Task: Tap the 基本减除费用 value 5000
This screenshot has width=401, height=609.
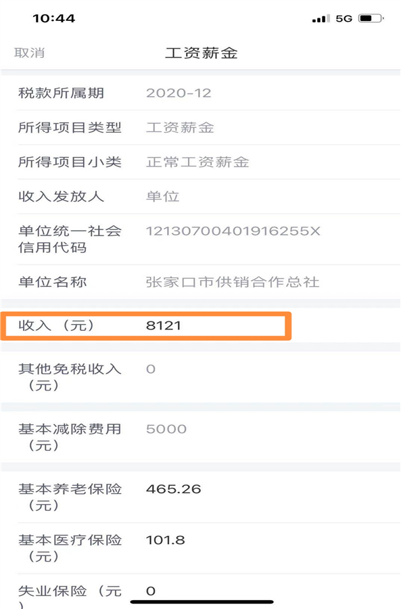Action: point(166,429)
